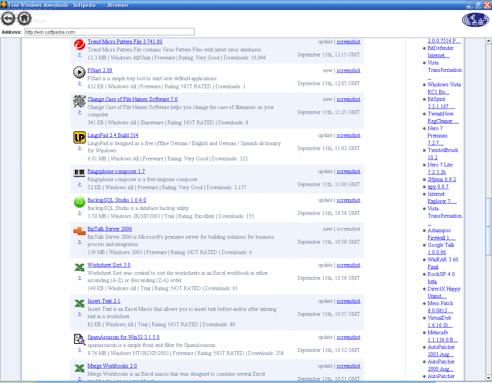Open the Worksheet Sort 3.0 link
Image resolution: width=492 pixels, height=383 pixels.
pyautogui.click(x=109, y=265)
